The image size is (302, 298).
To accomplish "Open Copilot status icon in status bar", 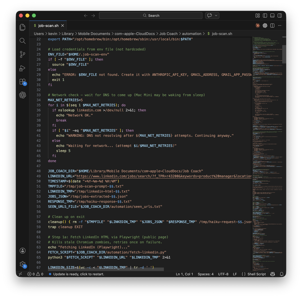I will (x=272, y=274).
